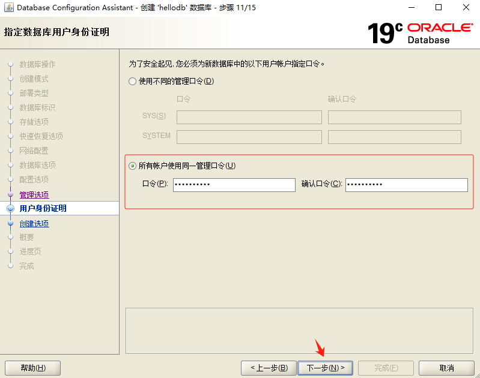Select '使用不同的管理口令(D)' radio button

pyautogui.click(x=132, y=82)
